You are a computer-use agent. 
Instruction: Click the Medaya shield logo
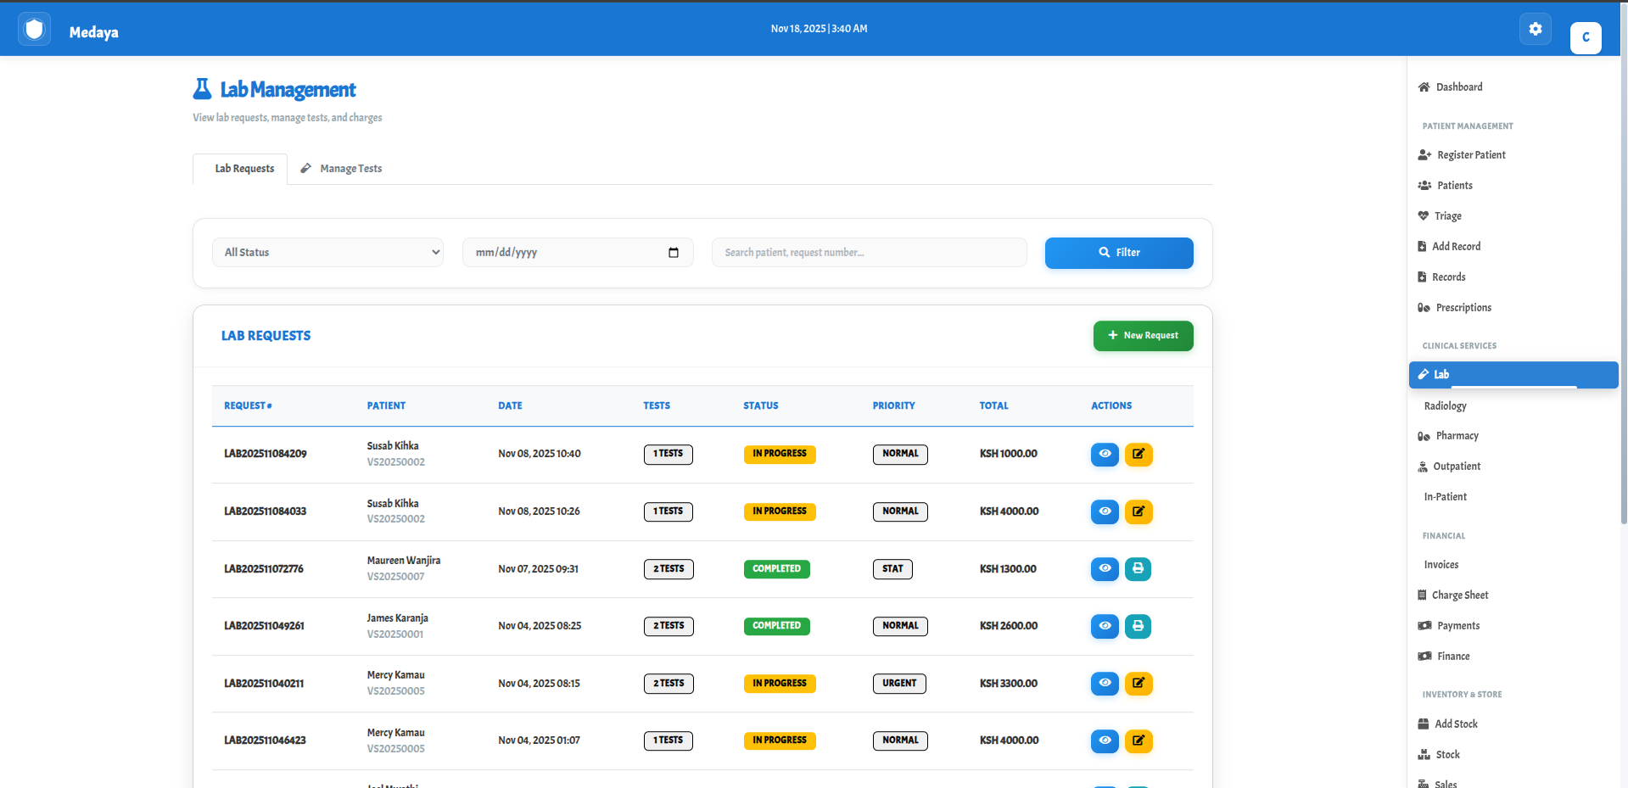[34, 30]
